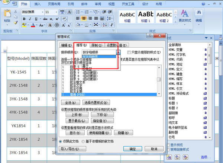Switch to the 限制 tab in the dialog
Image resolution: width=223 pixels, height=163 pixels.
click(x=97, y=45)
